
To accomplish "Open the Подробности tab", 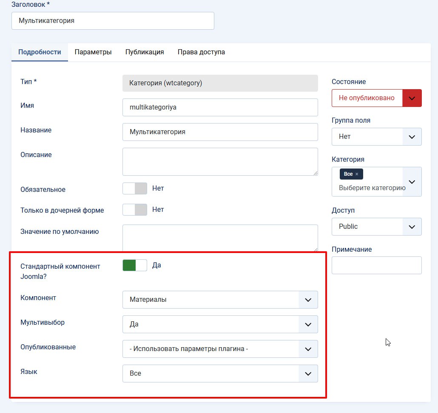I will [x=40, y=52].
